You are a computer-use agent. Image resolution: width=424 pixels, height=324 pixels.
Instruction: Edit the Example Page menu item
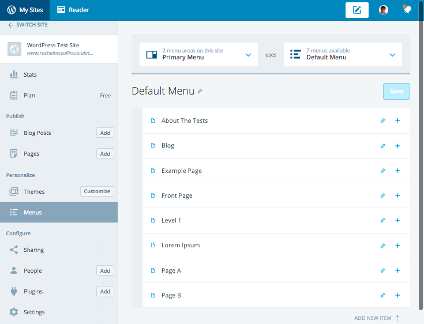point(383,171)
